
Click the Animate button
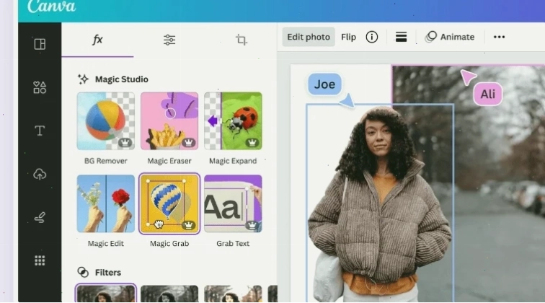coord(450,37)
